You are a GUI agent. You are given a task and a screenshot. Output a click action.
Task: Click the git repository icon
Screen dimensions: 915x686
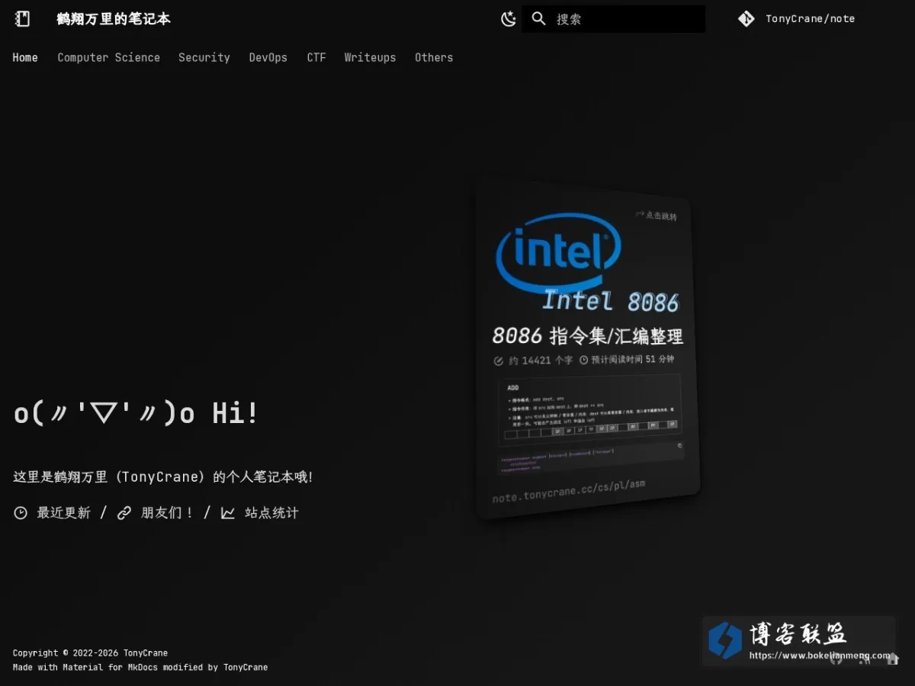(x=746, y=19)
